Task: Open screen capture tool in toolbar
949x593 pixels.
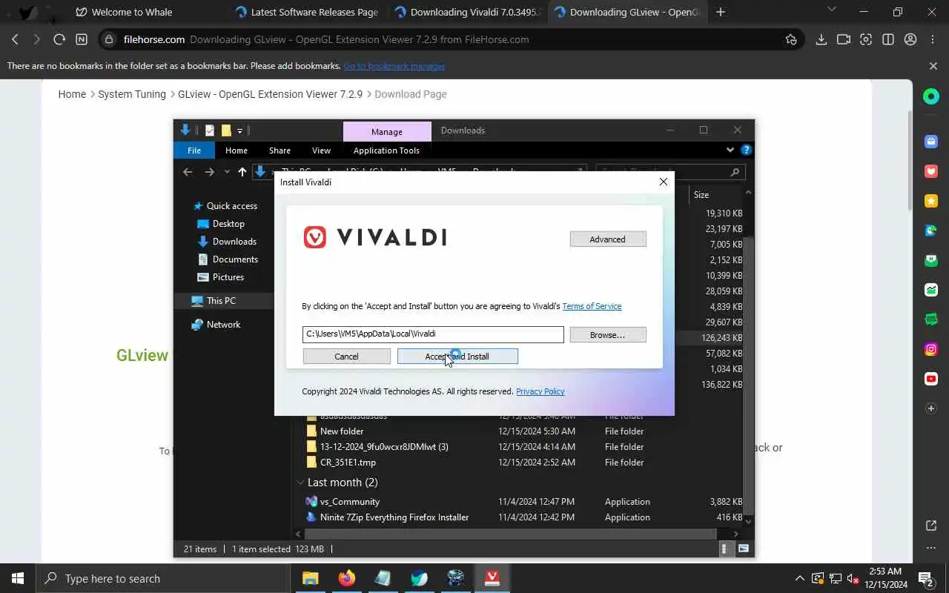Action: [865, 39]
